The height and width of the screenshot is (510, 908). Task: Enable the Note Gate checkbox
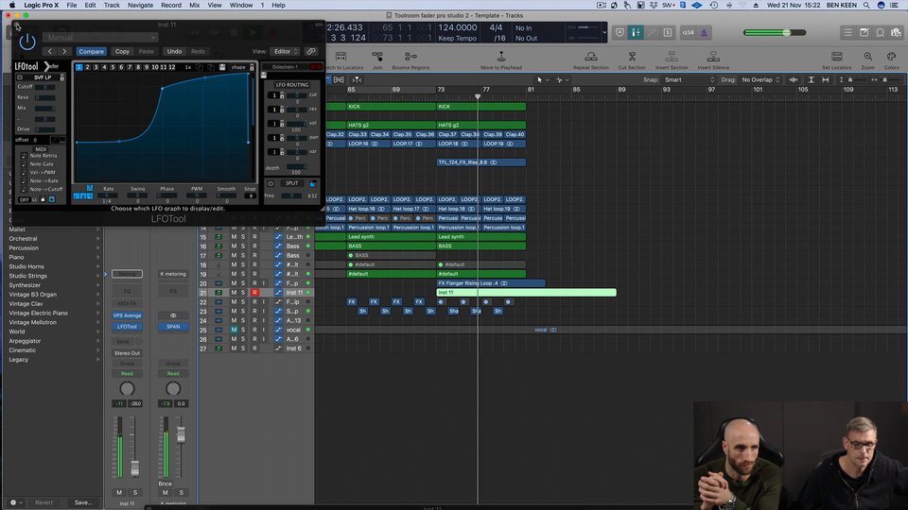click(23, 164)
